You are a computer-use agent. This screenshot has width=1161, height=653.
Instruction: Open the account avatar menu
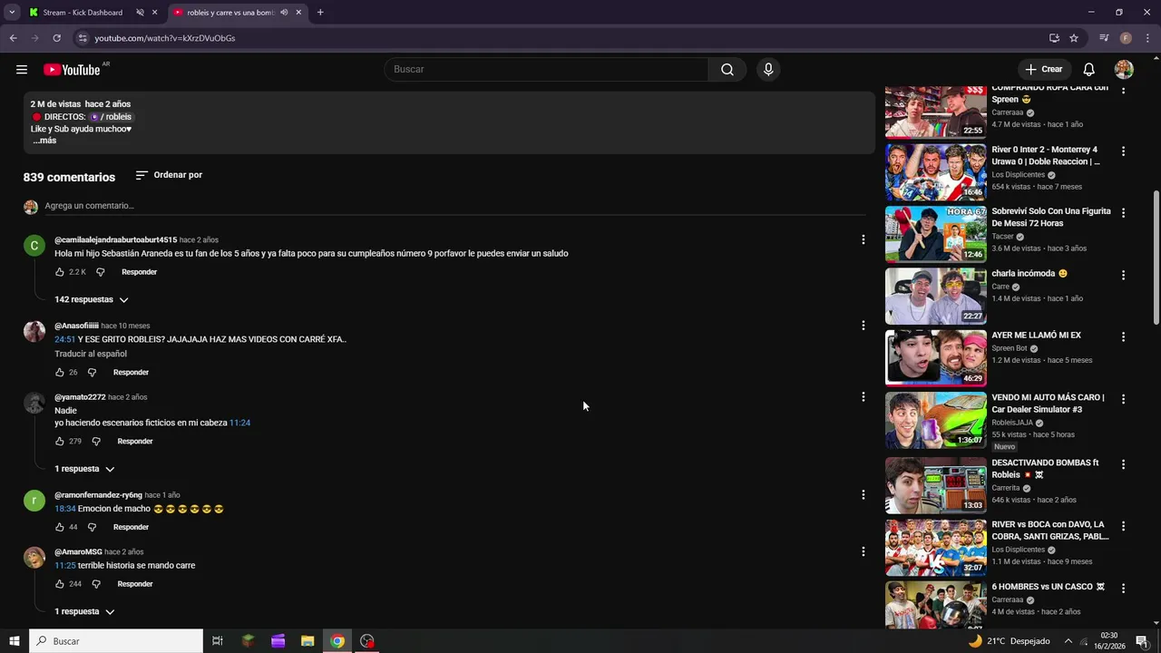[x=1124, y=70]
